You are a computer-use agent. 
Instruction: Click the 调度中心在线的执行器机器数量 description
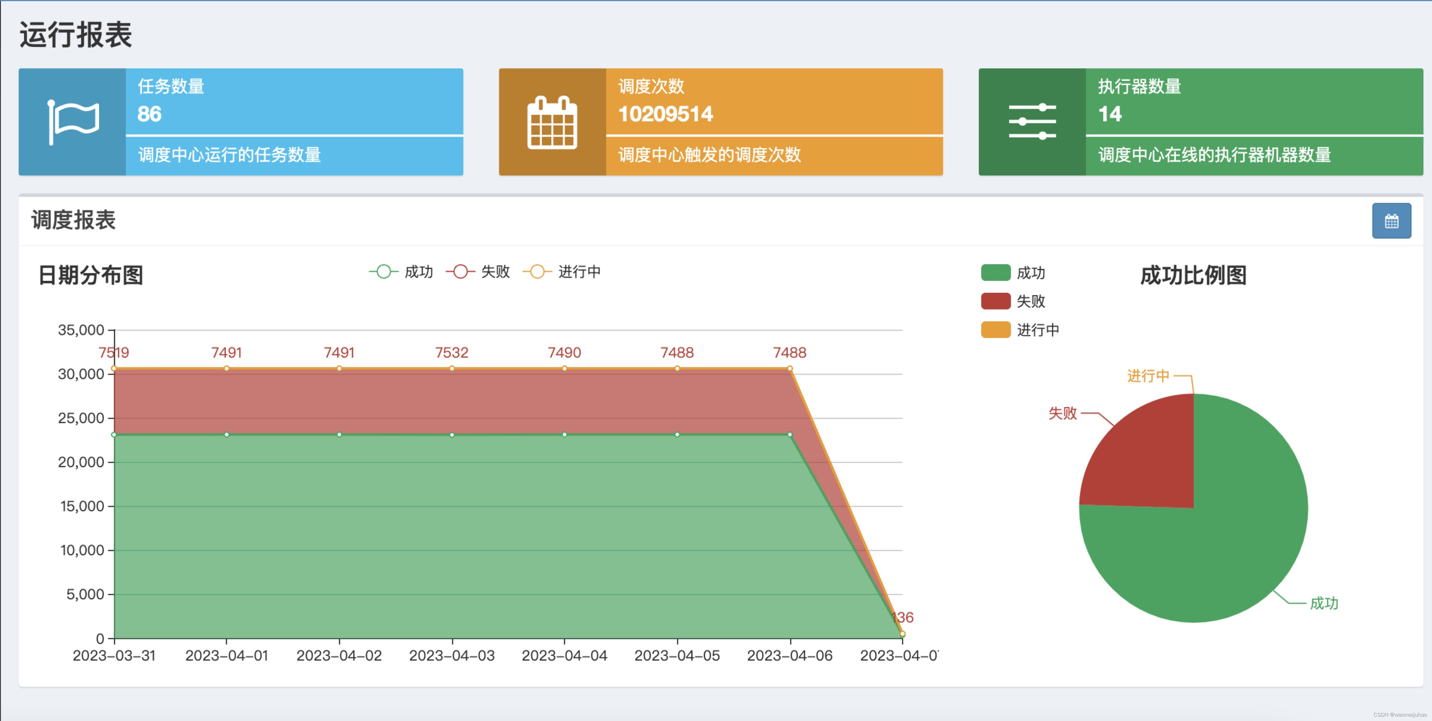[x=1215, y=155]
